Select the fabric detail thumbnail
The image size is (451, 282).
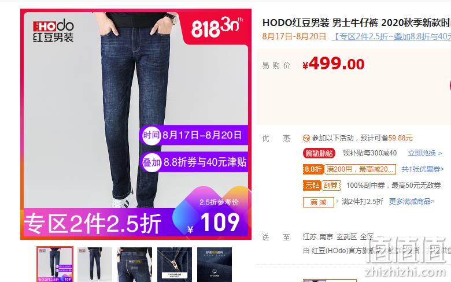point(215,264)
